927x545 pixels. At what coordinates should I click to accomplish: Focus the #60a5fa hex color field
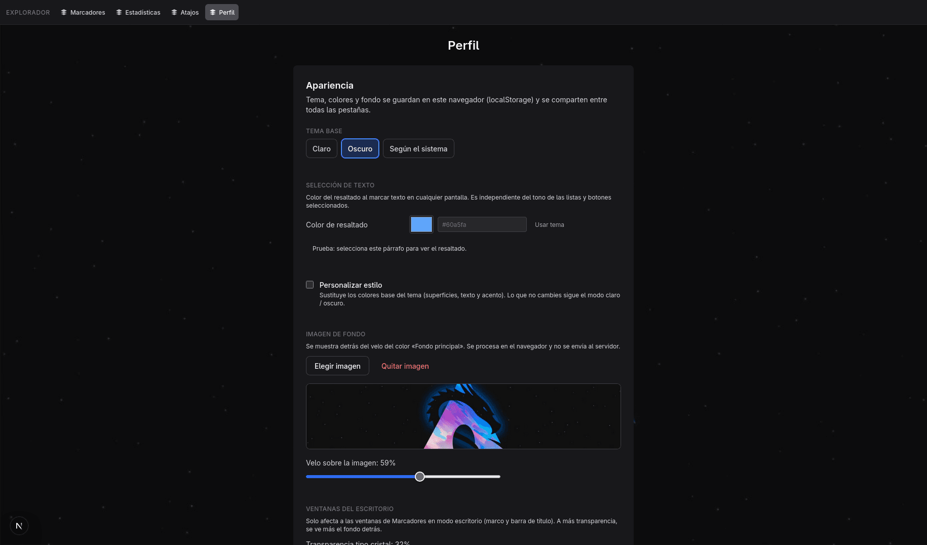482,224
